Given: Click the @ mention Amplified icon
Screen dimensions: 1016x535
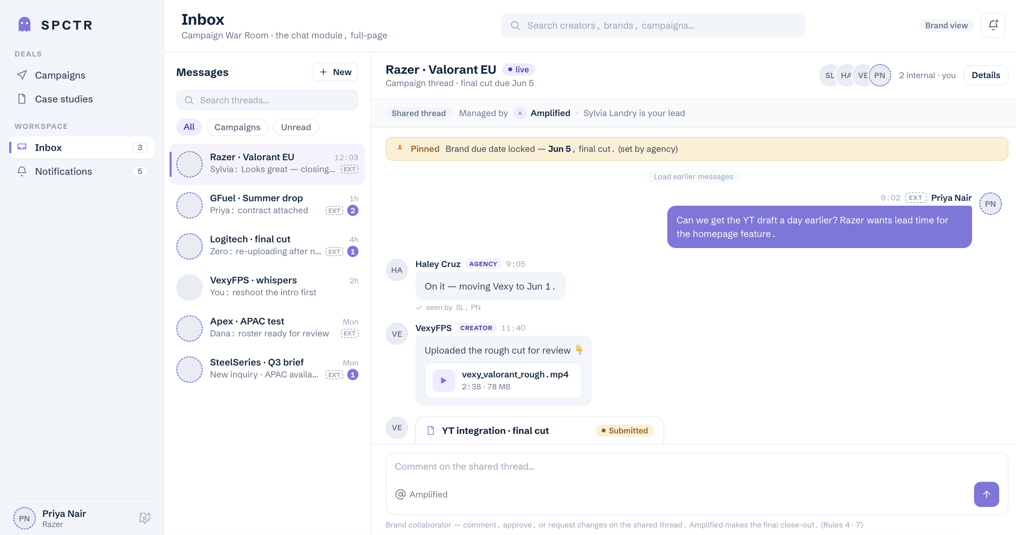Looking at the screenshot, I should (x=400, y=494).
